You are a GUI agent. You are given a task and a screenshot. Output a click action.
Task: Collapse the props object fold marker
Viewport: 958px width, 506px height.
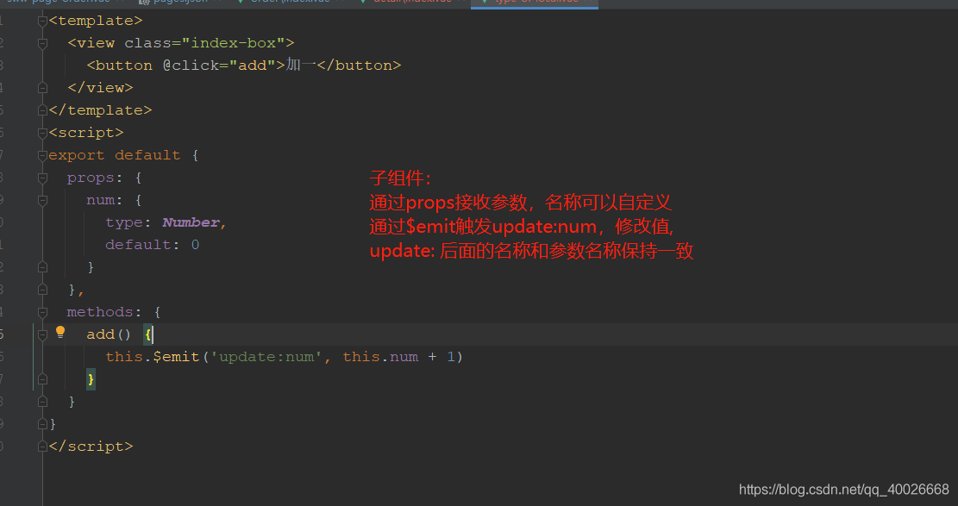[x=42, y=178]
